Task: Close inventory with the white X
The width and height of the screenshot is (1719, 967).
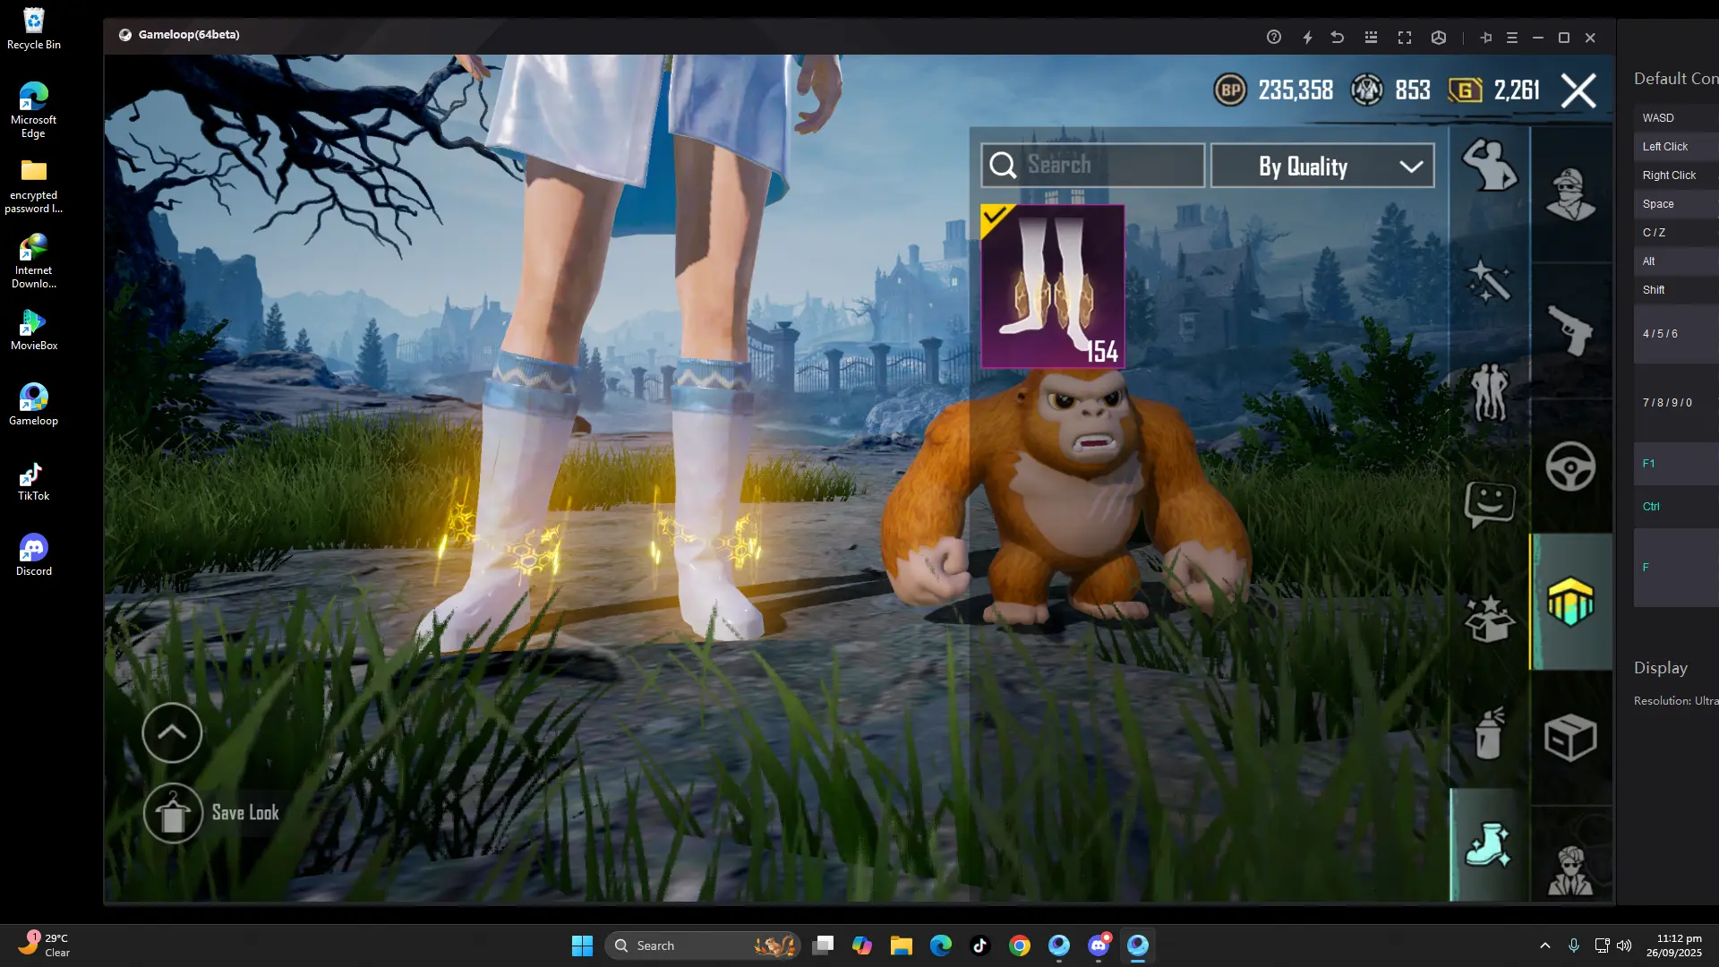Action: coord(1578,90)
